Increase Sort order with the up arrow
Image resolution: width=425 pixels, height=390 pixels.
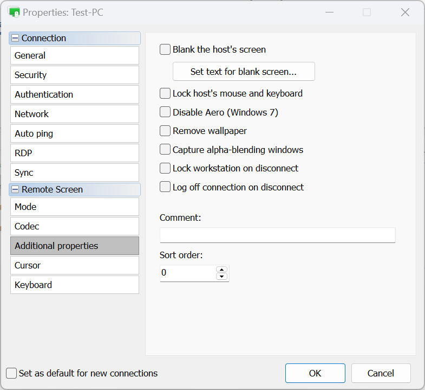[221, 269]
